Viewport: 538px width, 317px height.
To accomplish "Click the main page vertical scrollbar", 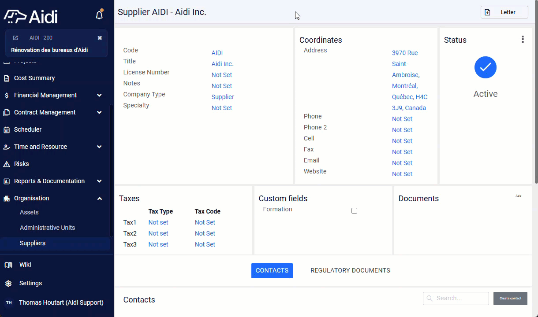I will click(x=536, y=92).
